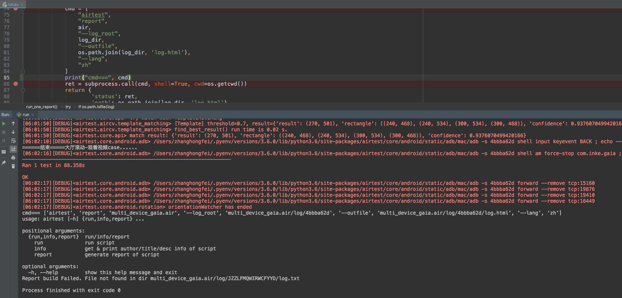622x298 pixels.
Task: Click the "OK" line in console
Action: (x=25, y=177)
